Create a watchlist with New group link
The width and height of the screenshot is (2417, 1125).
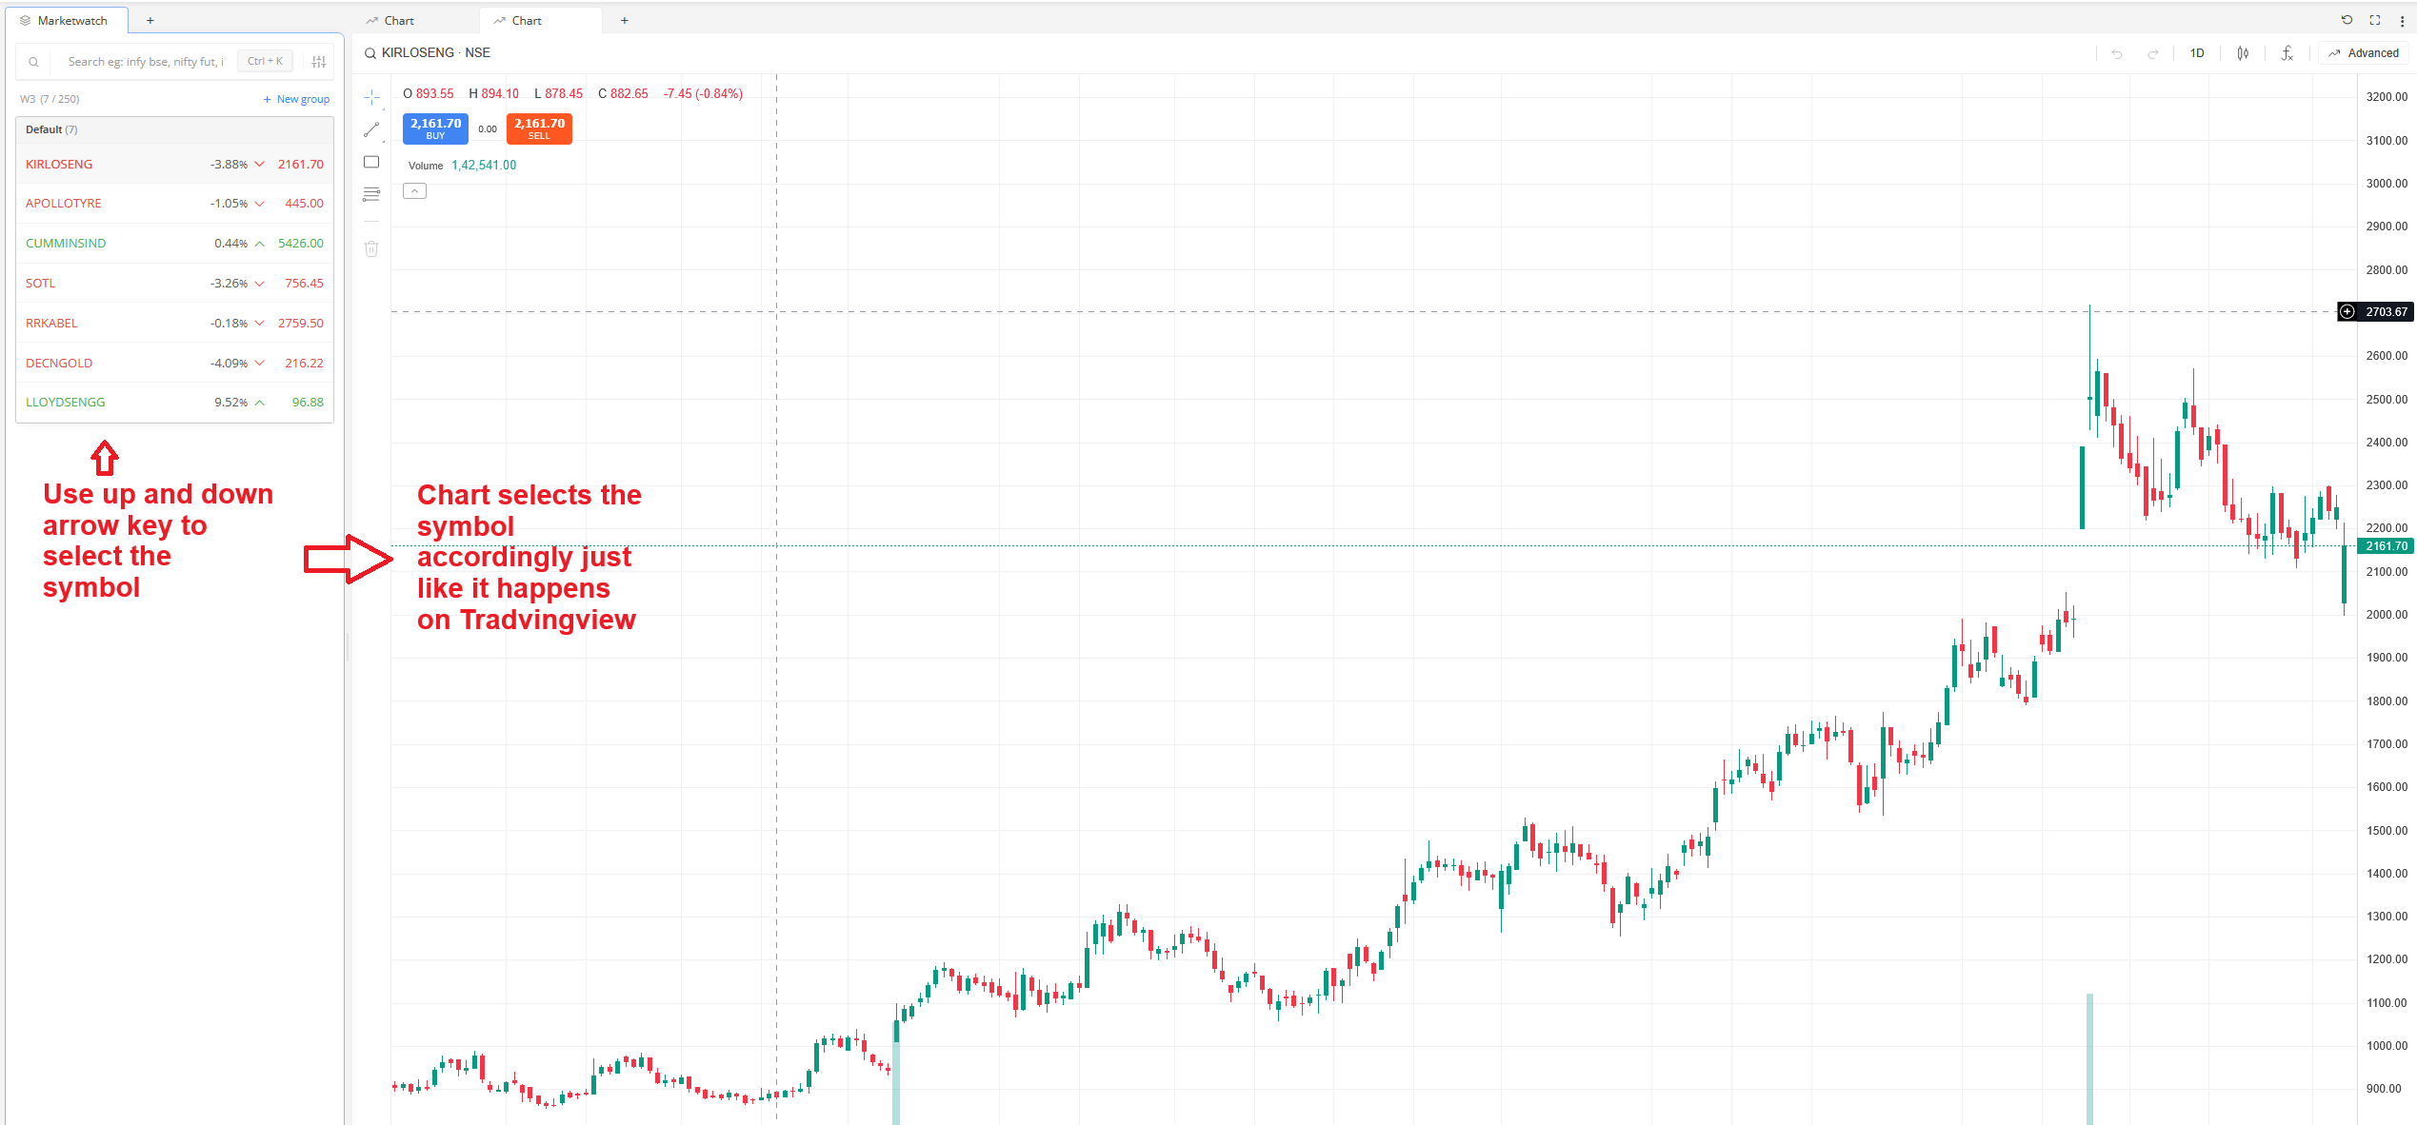coord(296,99)
